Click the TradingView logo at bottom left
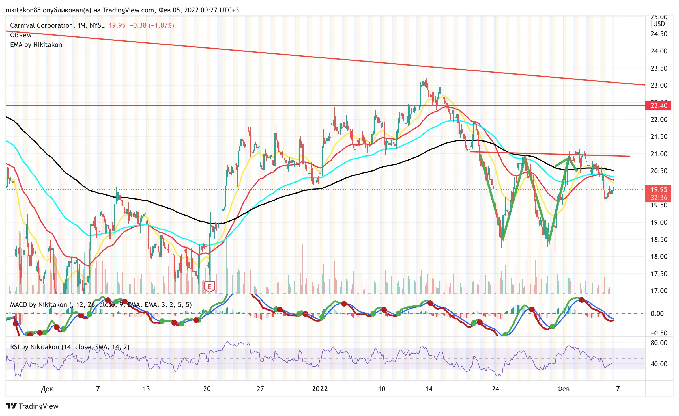Screen dimensions: 679x416 point(32,406)
